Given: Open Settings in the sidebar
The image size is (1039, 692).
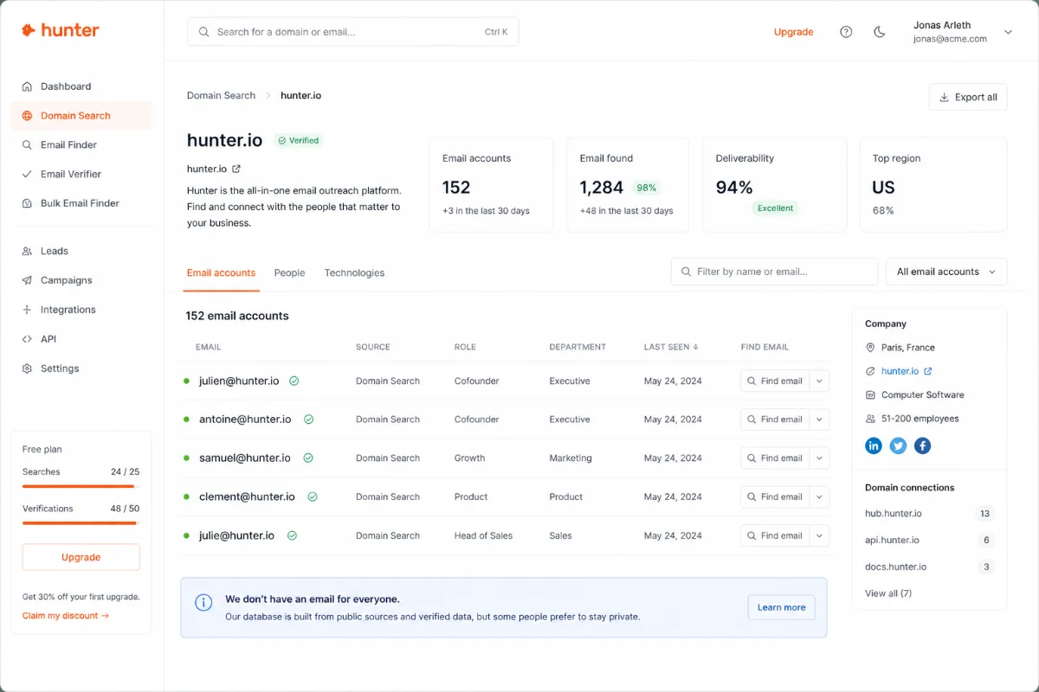Looking at the screenshot, I should pos(81,368).
